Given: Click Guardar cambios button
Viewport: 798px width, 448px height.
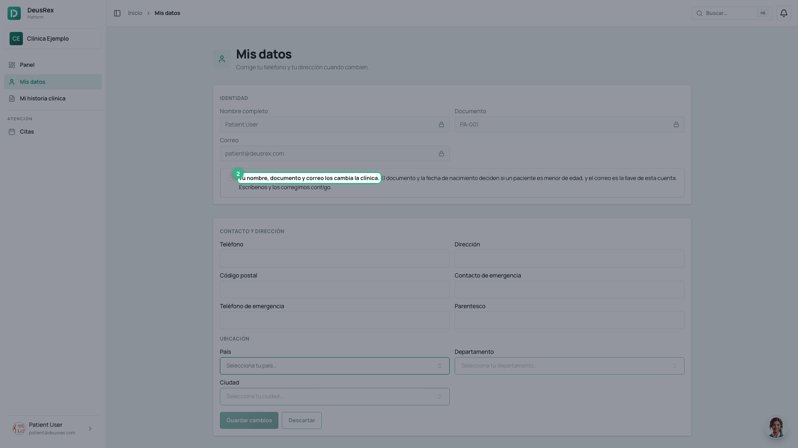Looking at the screenshot, I should click(249, 420).
